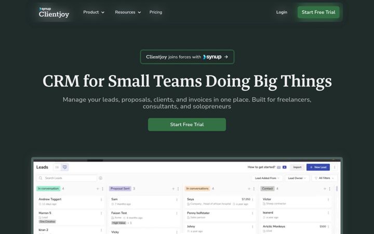The width and height of the screenshot is (374, 234).
Task: Add a lead to the In conversations column
Action: 249,189
